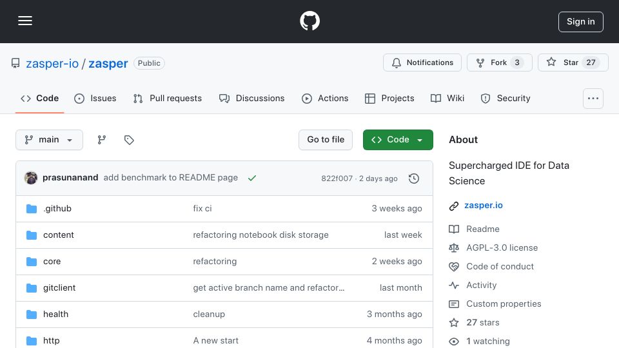The image size is (619, 348).
Task: Click the Notifications bell button
Action: 422,63
